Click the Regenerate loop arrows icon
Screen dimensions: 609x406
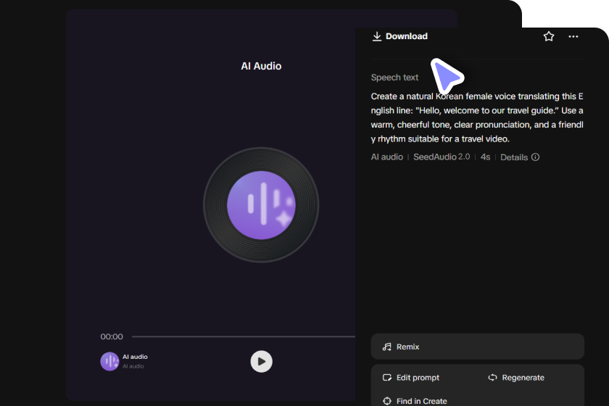492,378
